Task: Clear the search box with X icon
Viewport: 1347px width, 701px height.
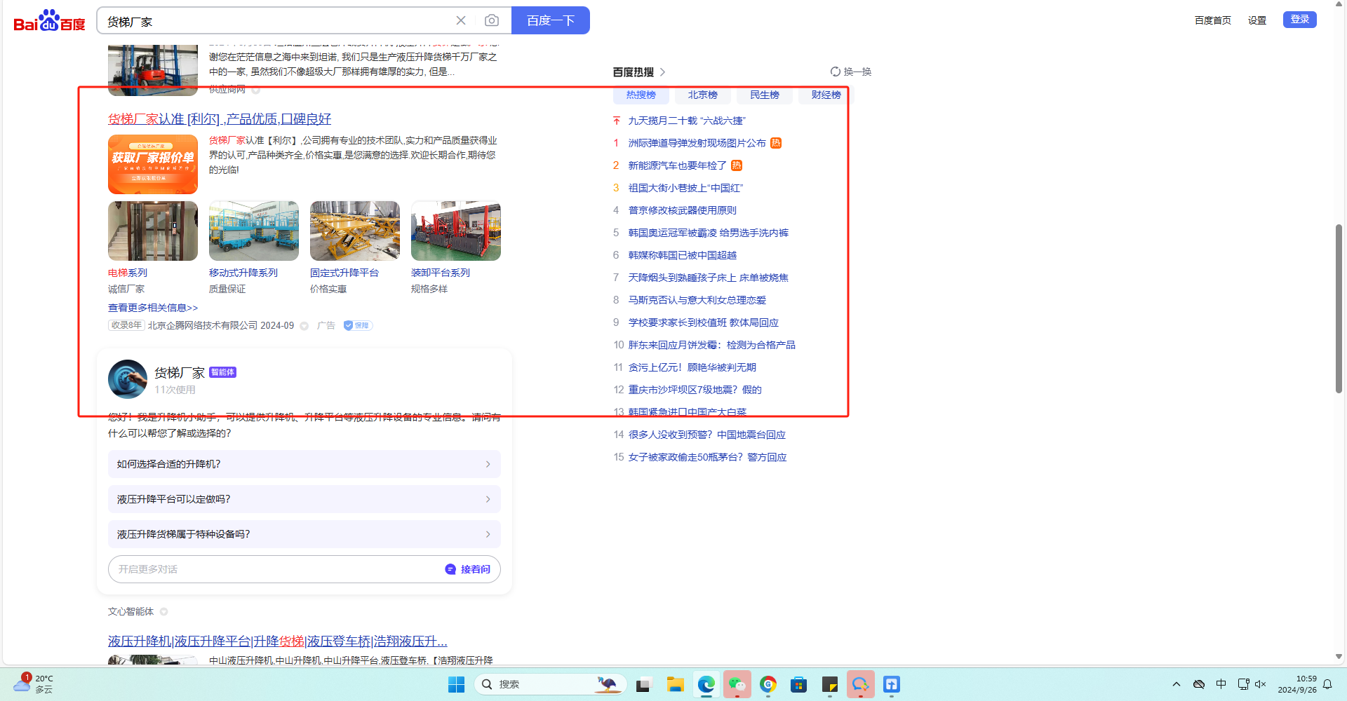Action: 461,21
